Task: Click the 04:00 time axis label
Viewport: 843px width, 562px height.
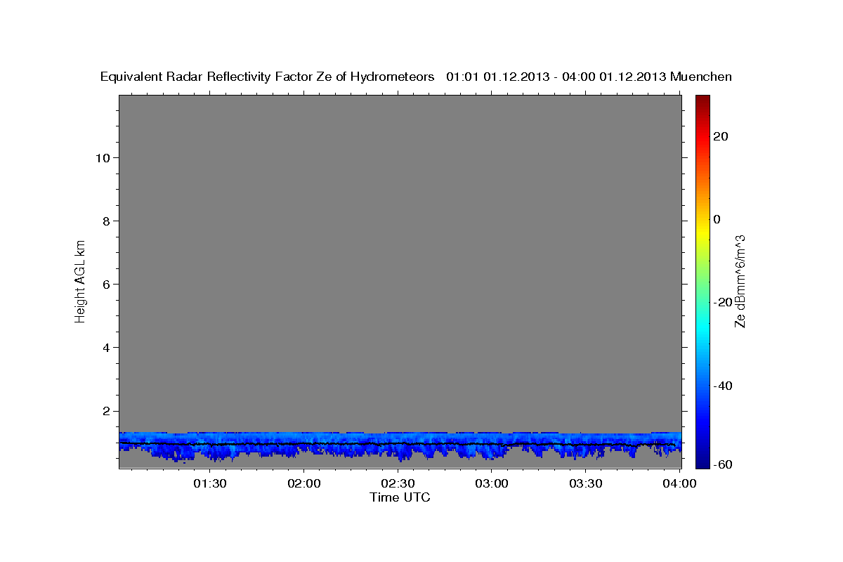Action: click(679, 483)
